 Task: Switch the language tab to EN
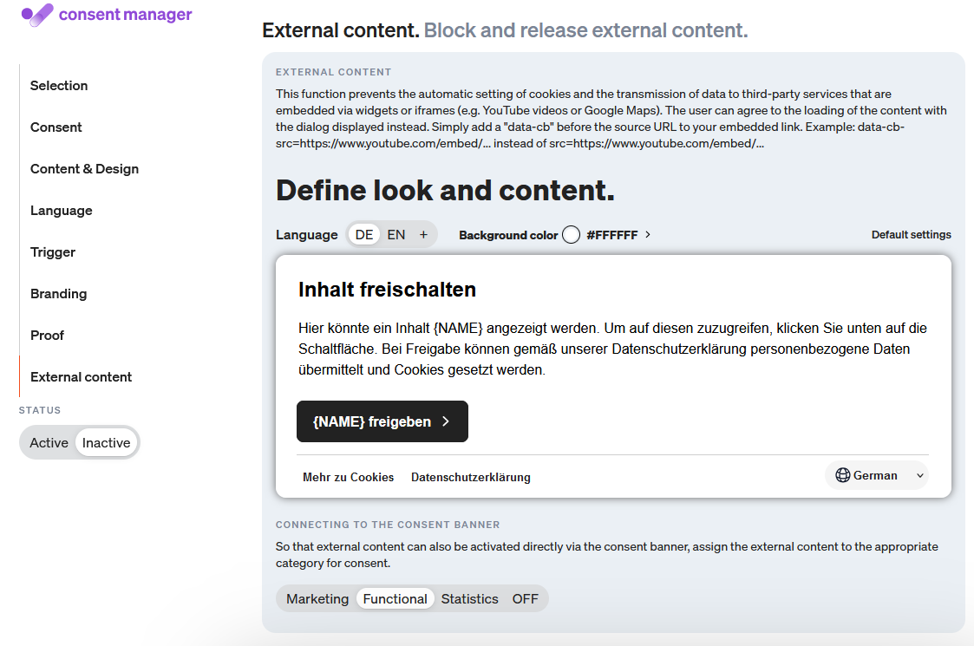pyautogui.click(x=395, y=234)
